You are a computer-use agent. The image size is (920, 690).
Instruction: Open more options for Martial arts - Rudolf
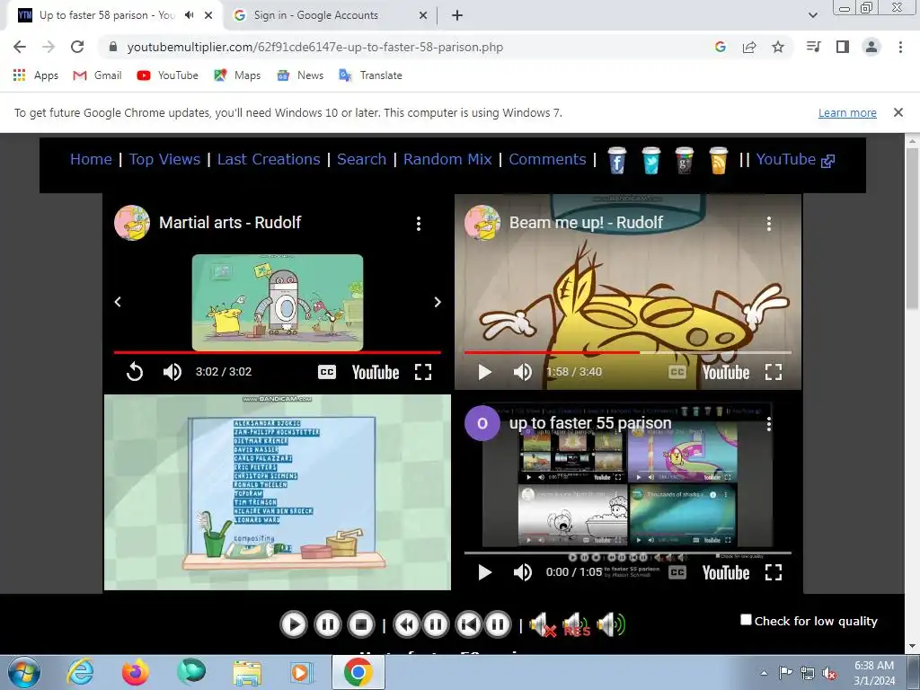click(419, 223)
